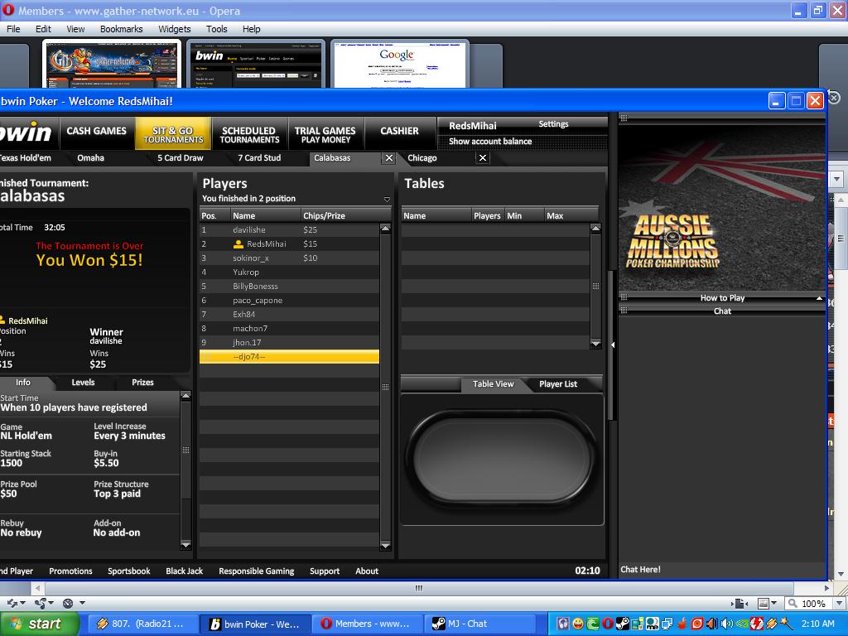Open Opera File menu

13,29
